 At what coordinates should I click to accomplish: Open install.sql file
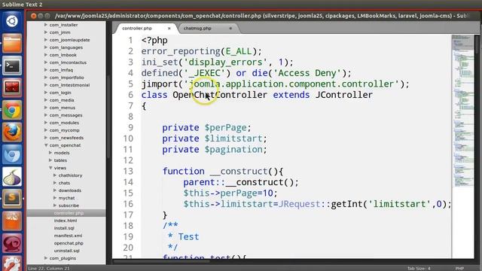point(64,228)
